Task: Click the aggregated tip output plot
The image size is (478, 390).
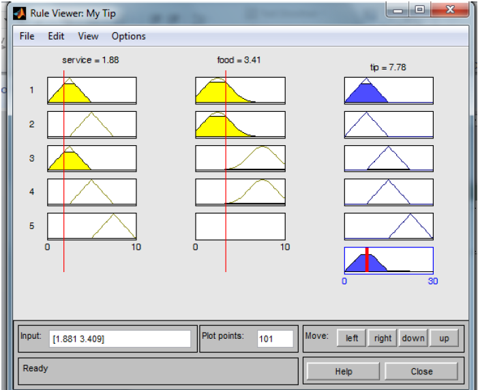Action: 389,260
